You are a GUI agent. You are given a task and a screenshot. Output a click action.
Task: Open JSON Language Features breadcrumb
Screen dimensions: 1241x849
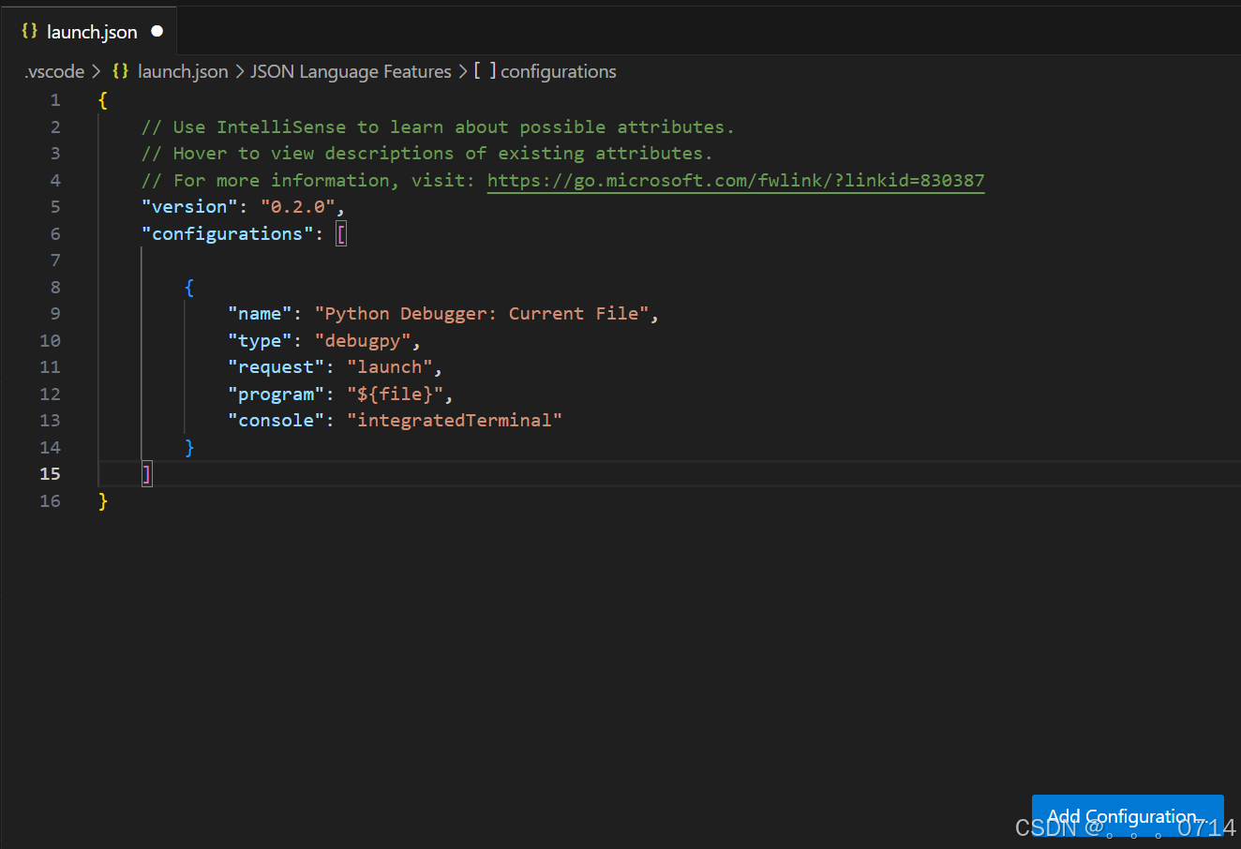(x=351, y=72)
